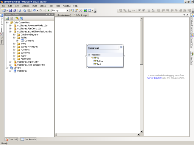Click the Start Page toolbar icon

click(x=85, y=11)
